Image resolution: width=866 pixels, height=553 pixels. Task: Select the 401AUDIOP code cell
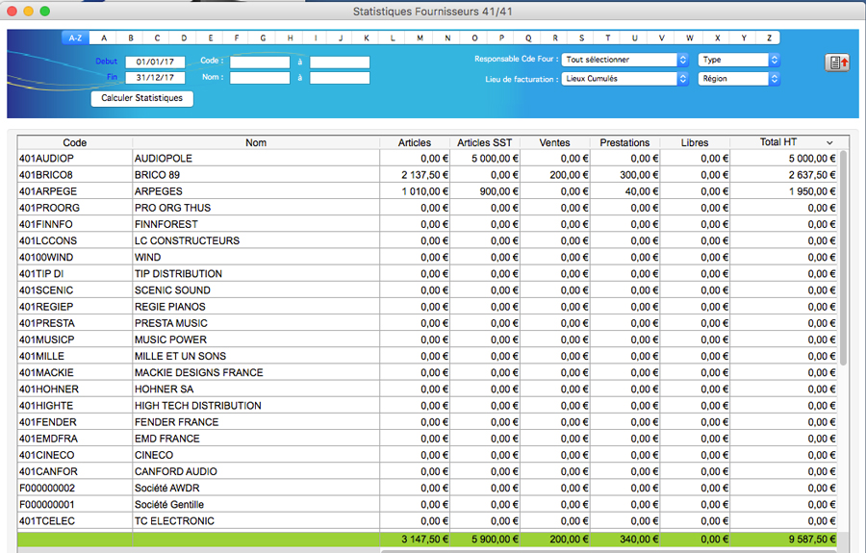pyautogui.click(x=74, y=159)
